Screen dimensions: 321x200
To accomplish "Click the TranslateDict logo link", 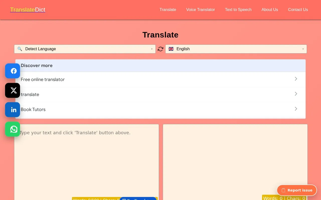I will click(x=28, y=10).
